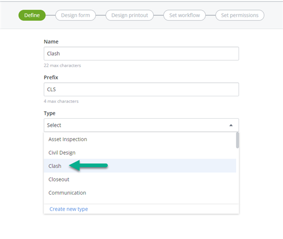Go to the Define step
Screen dimensions: 283x239
tap(32, 15)
